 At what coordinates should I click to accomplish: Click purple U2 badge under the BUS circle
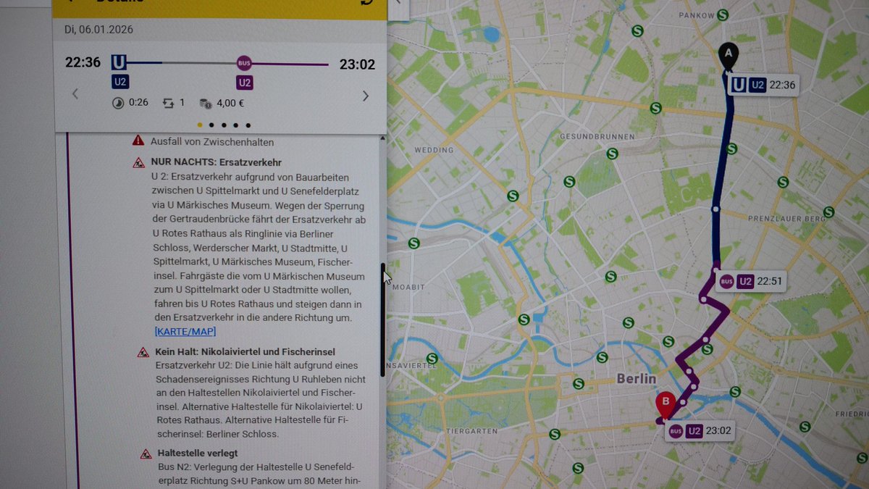click(x=245, y=83)
